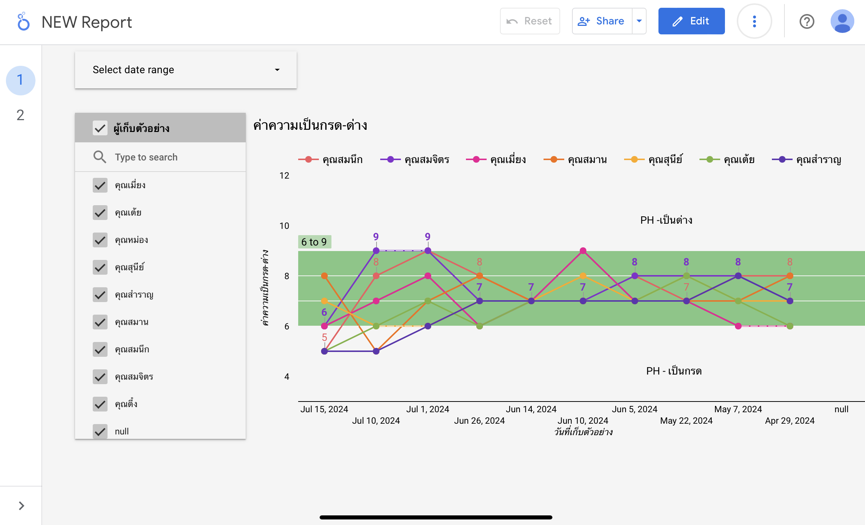Open the Select date range dropdown
The height and width of the screenshot is (525, 865).
185,70
